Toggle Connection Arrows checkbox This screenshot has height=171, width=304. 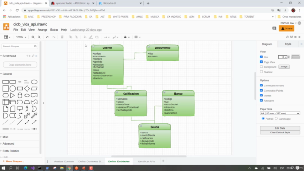(261, 85)
